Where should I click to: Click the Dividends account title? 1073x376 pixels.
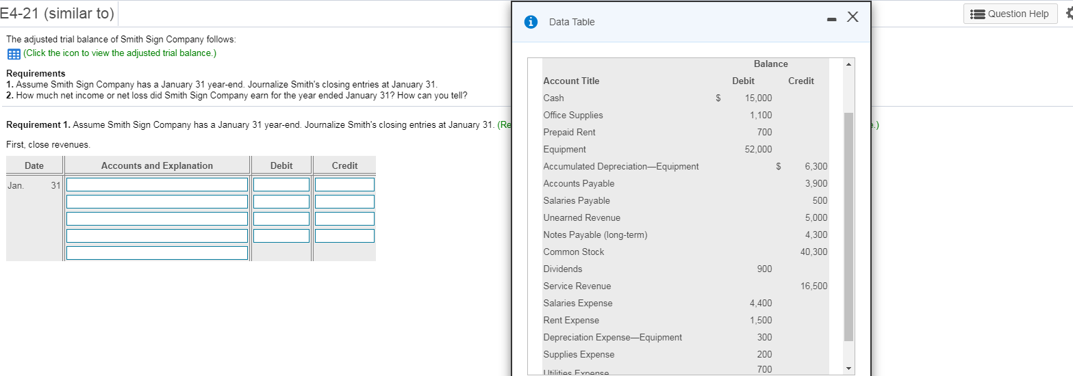tap(563, 269)
